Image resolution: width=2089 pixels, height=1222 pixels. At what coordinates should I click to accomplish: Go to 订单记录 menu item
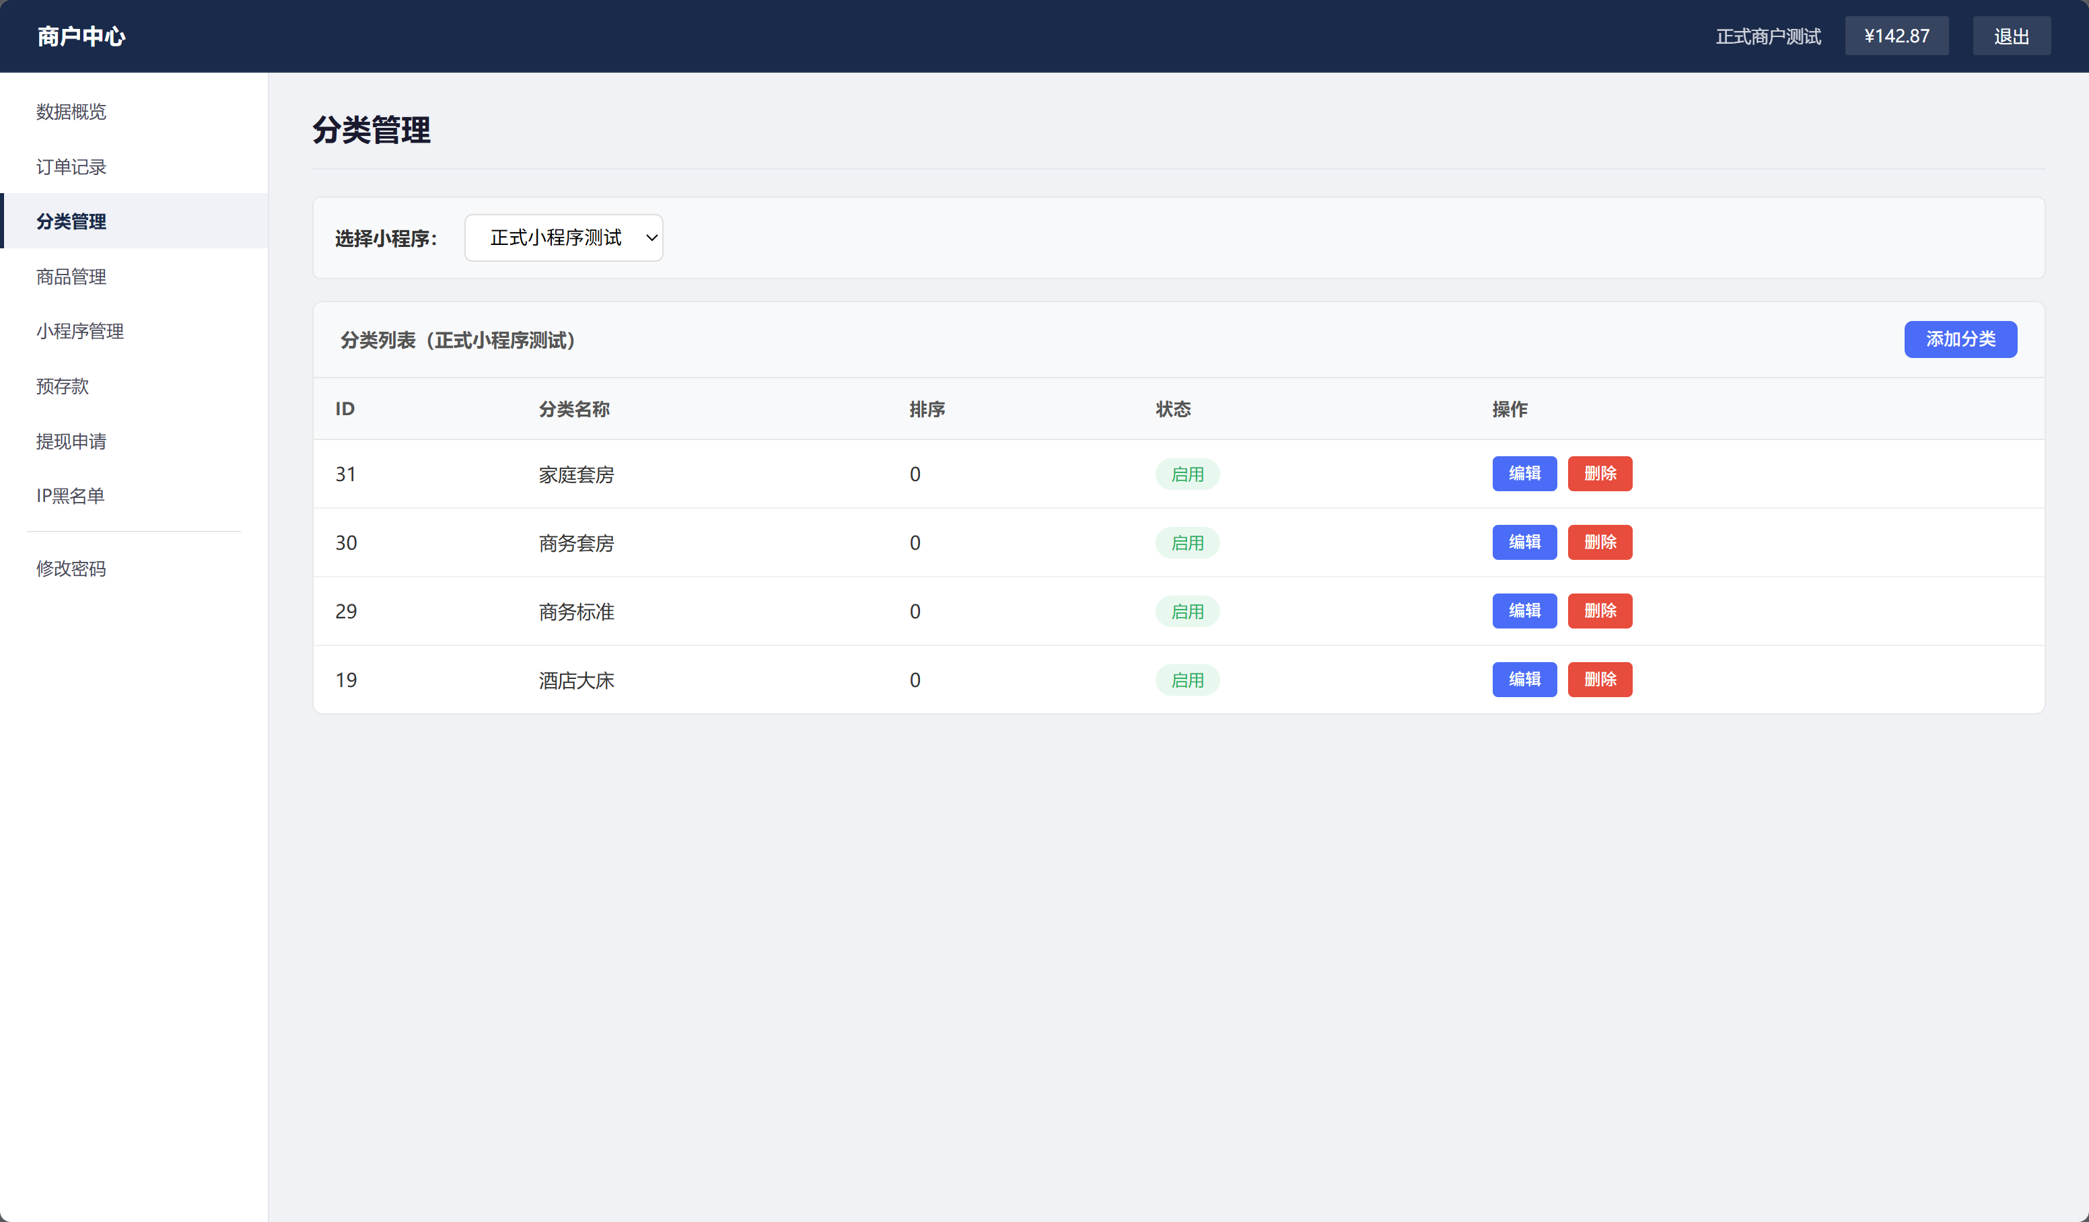135,167
